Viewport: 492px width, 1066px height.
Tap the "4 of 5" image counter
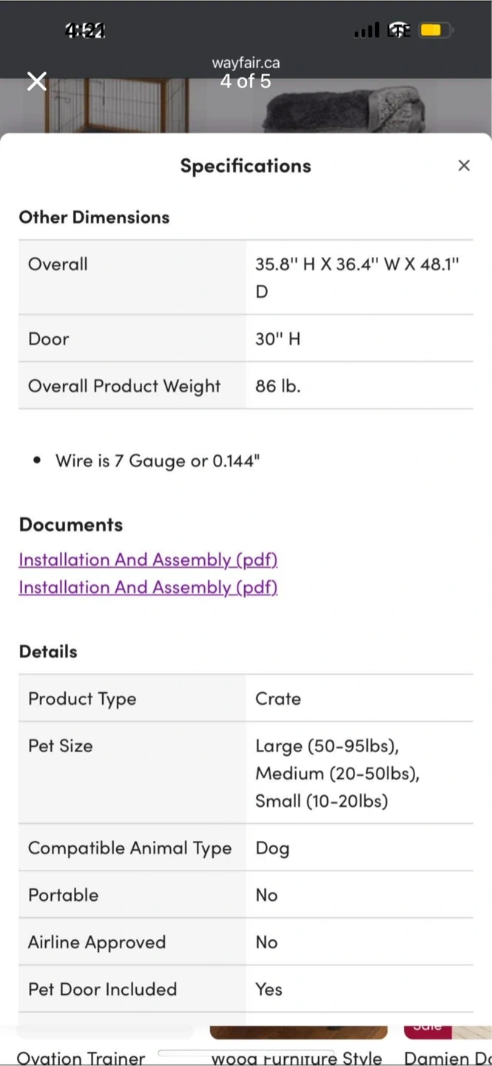[x=246, y=81]
